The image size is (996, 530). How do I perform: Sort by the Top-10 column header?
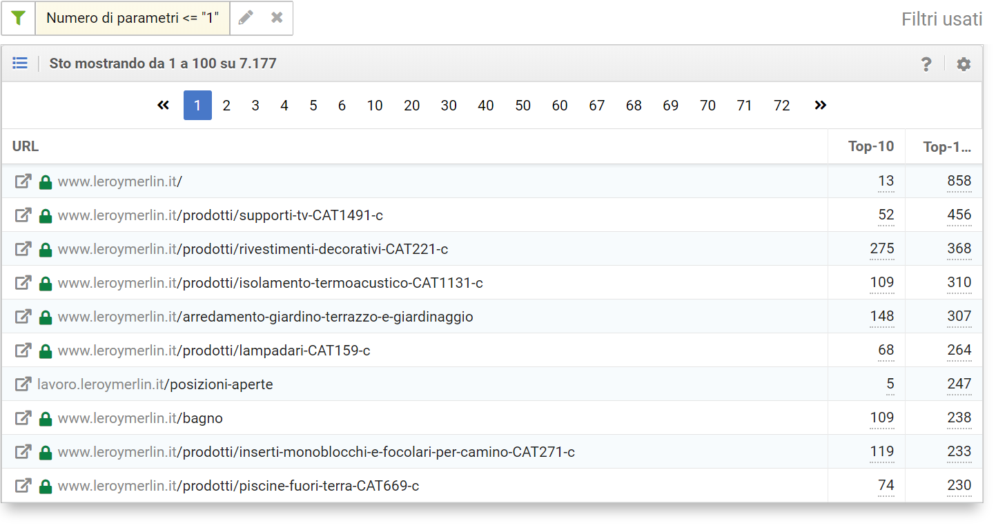click(x=871, y=146)
